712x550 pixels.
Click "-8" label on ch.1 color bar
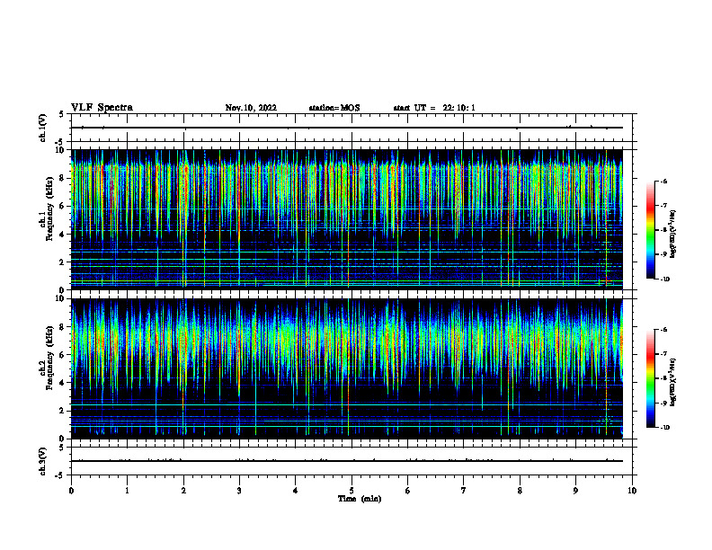[x=663, y=230]
